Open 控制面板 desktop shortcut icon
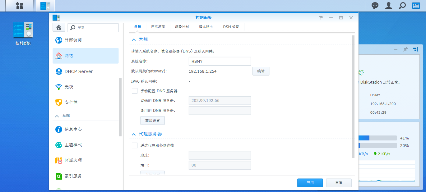The image size is (426, 192). point(23,30)
